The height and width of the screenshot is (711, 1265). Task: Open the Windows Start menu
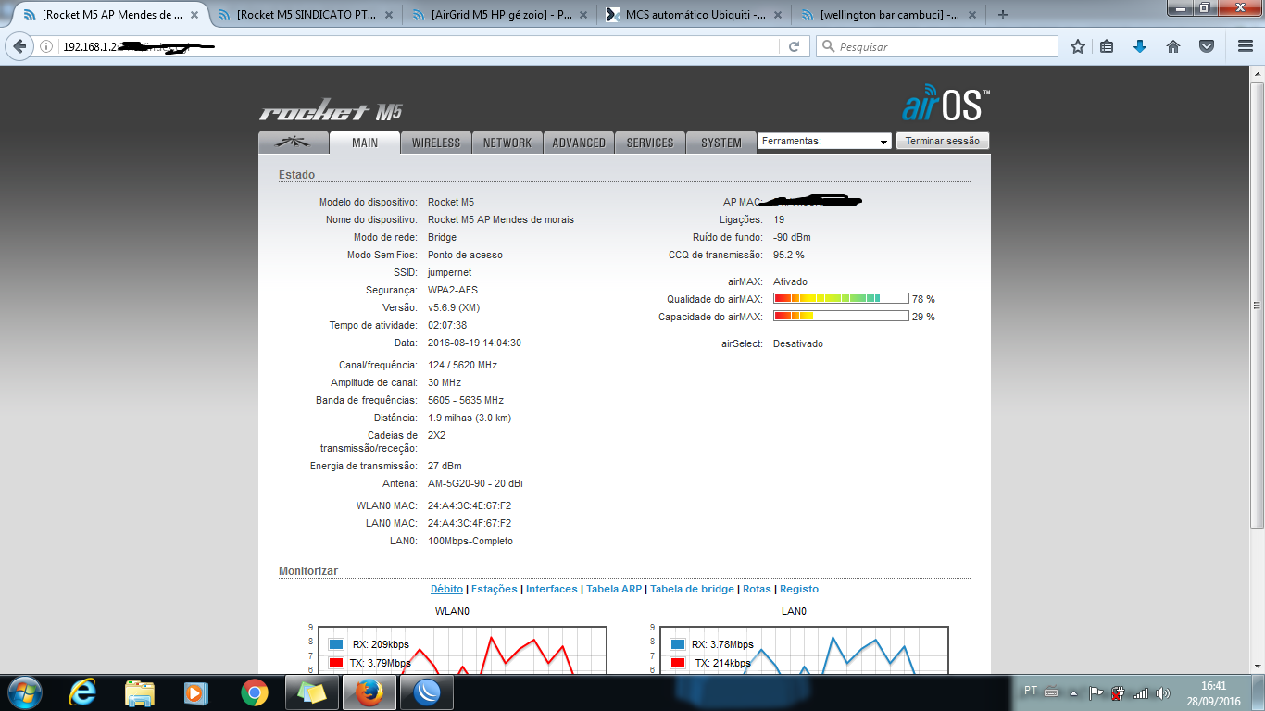[23, 692]
